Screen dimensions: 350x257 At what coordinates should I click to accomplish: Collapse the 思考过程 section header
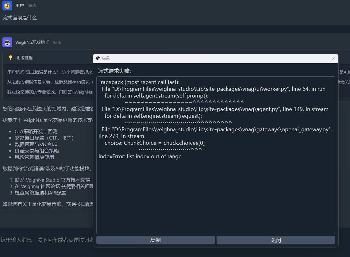tap(25, 58)
